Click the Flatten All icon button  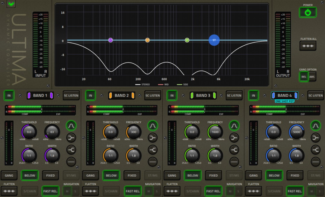308,46
